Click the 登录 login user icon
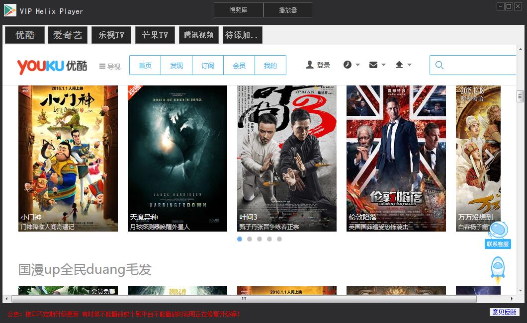The width and height of the screenshot is (527, 323). pos(310,65)
